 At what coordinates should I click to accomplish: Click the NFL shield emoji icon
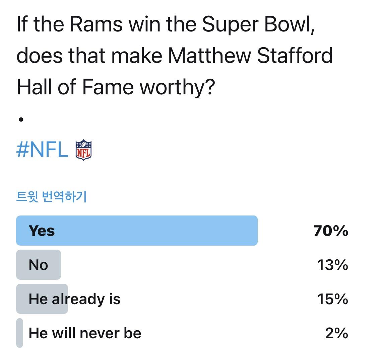pos(83,150)
